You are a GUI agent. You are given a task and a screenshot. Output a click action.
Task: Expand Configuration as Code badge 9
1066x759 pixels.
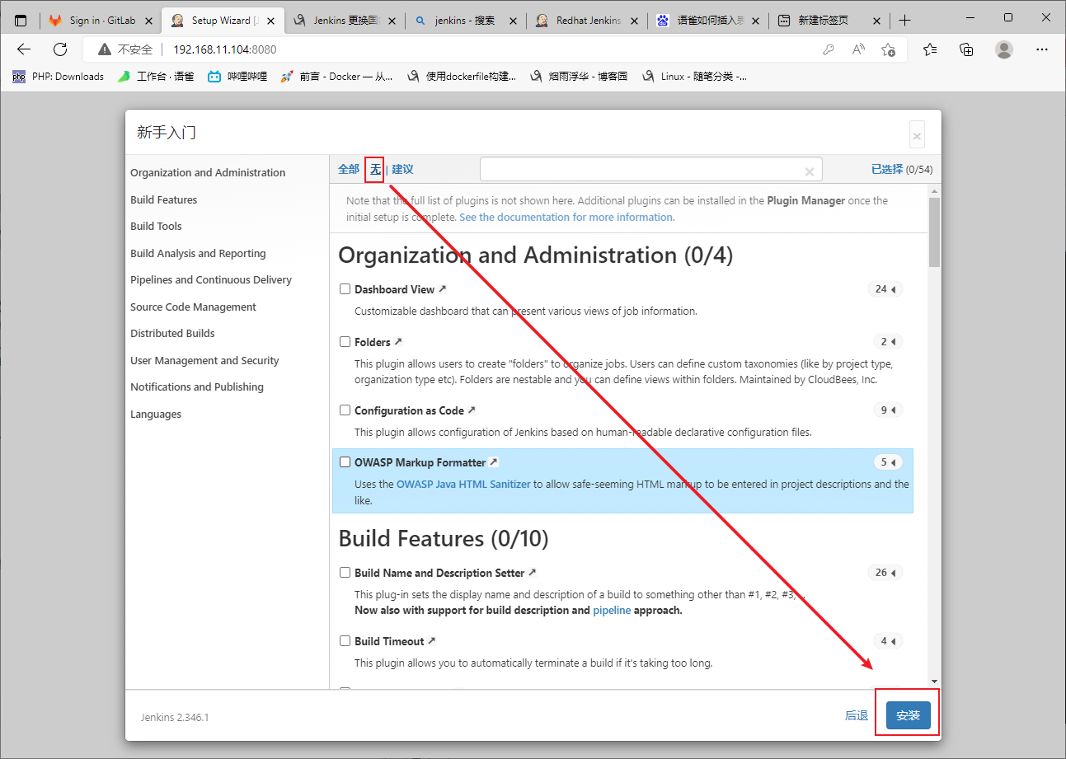click(888, 410)
